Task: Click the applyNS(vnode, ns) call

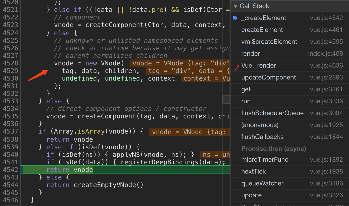Action: coord(150,155)
